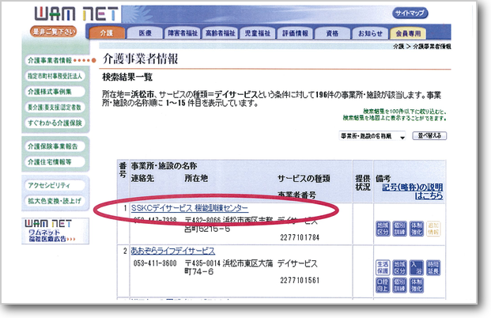Click the 体制強化 icon in the SSKC row
This screenshot has height=318, width=491.
click(417, 228)
